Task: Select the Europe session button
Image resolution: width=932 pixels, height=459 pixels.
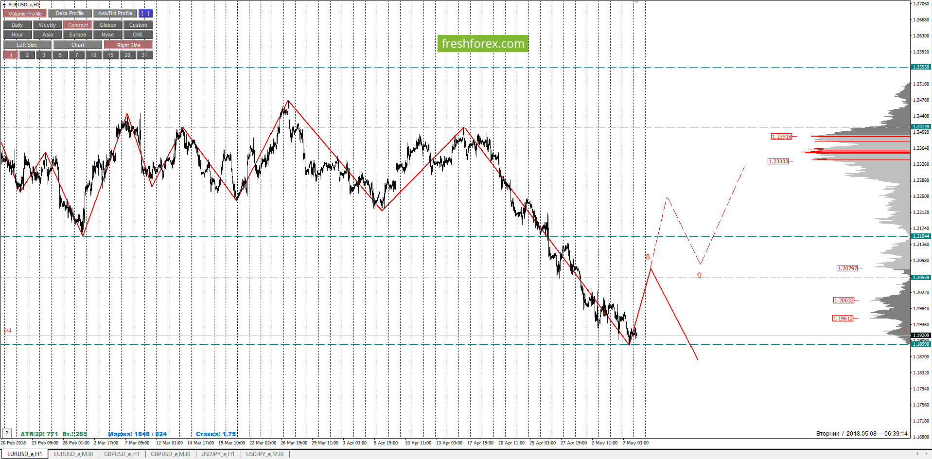Action: (77, 35)
